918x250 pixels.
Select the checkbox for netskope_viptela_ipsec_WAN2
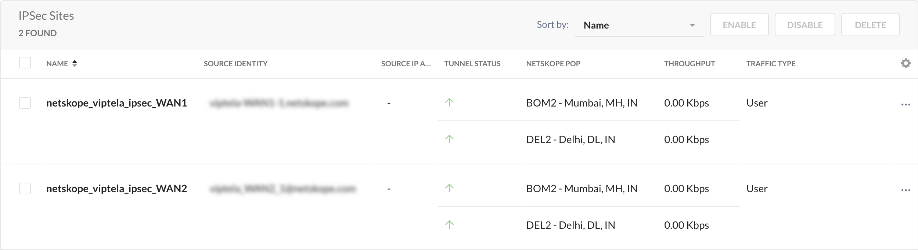point(25,189)
